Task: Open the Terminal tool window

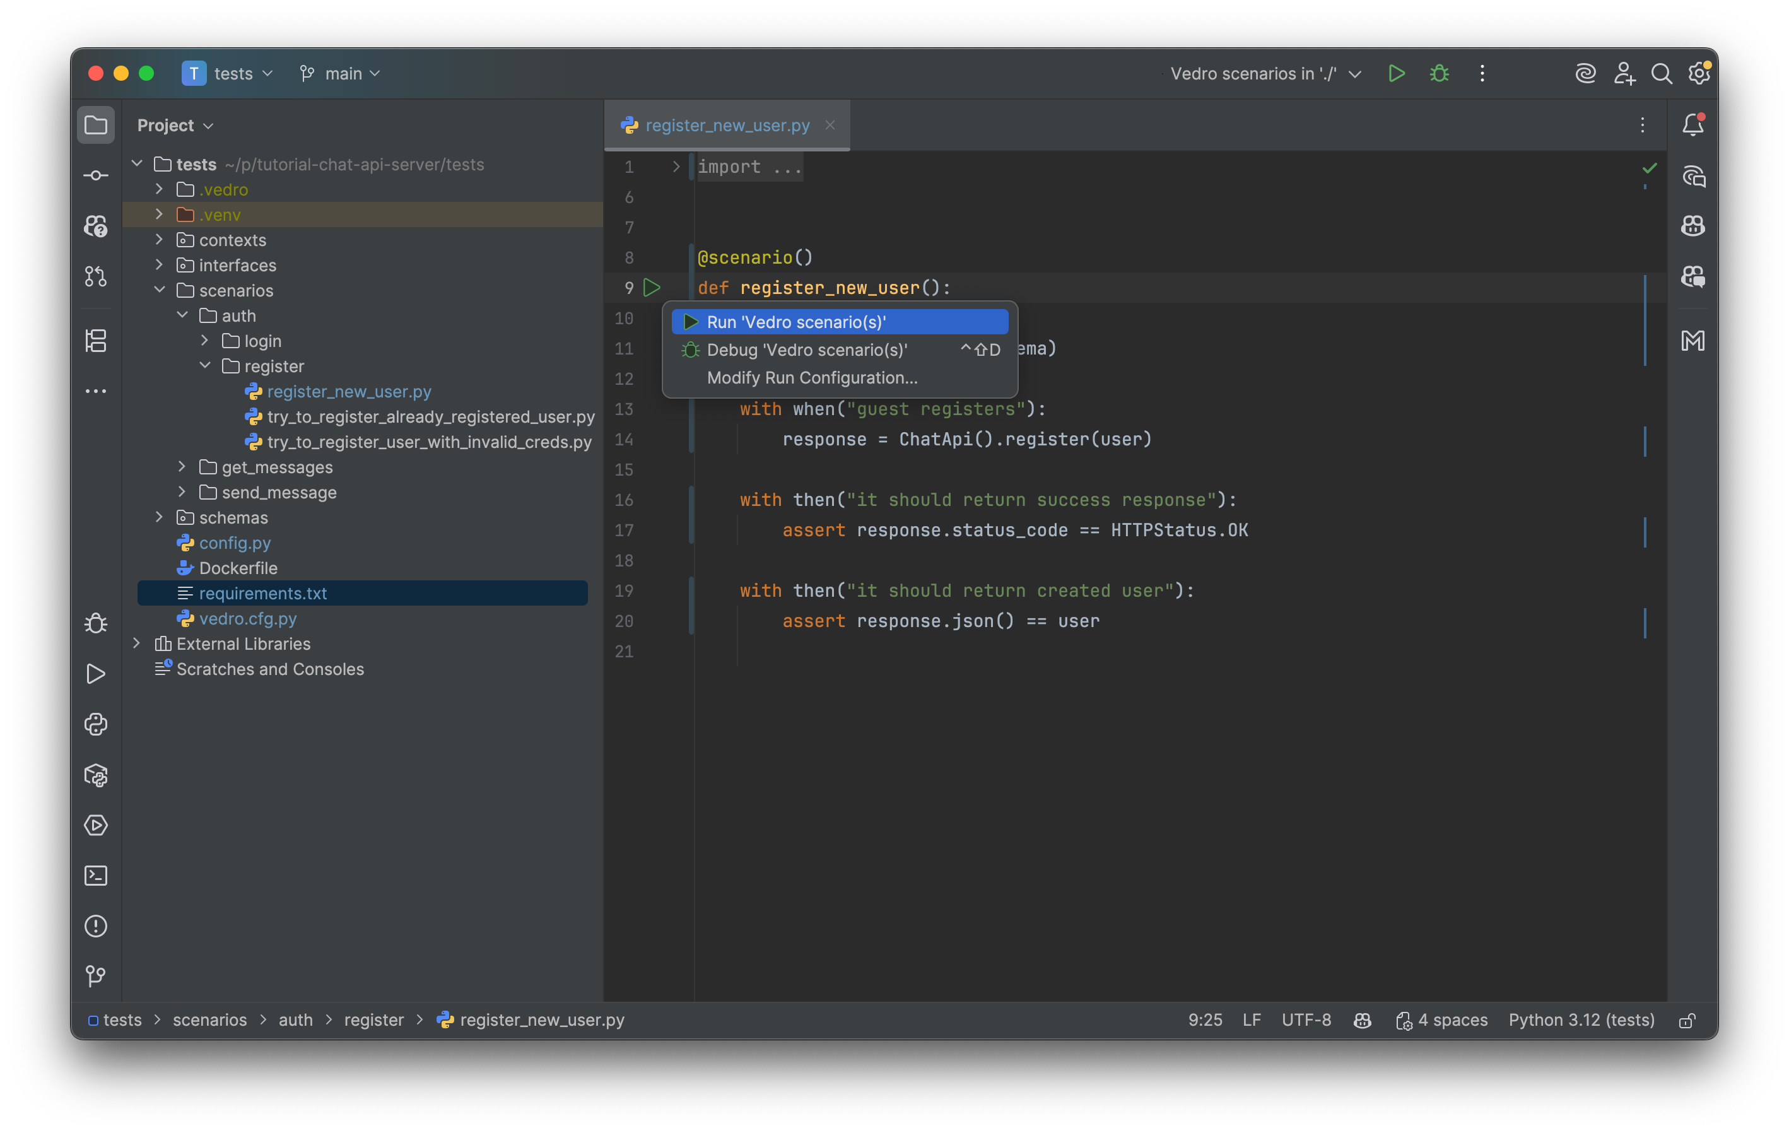Action: coord(95,876)
